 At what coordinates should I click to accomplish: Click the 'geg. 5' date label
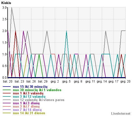click(x=66, y=81)
